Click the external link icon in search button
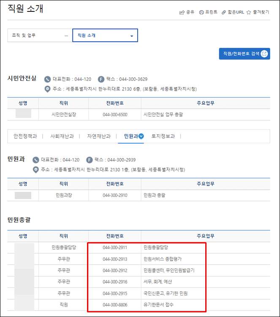Viewport: 280px width, 317px height. point(264,54)
